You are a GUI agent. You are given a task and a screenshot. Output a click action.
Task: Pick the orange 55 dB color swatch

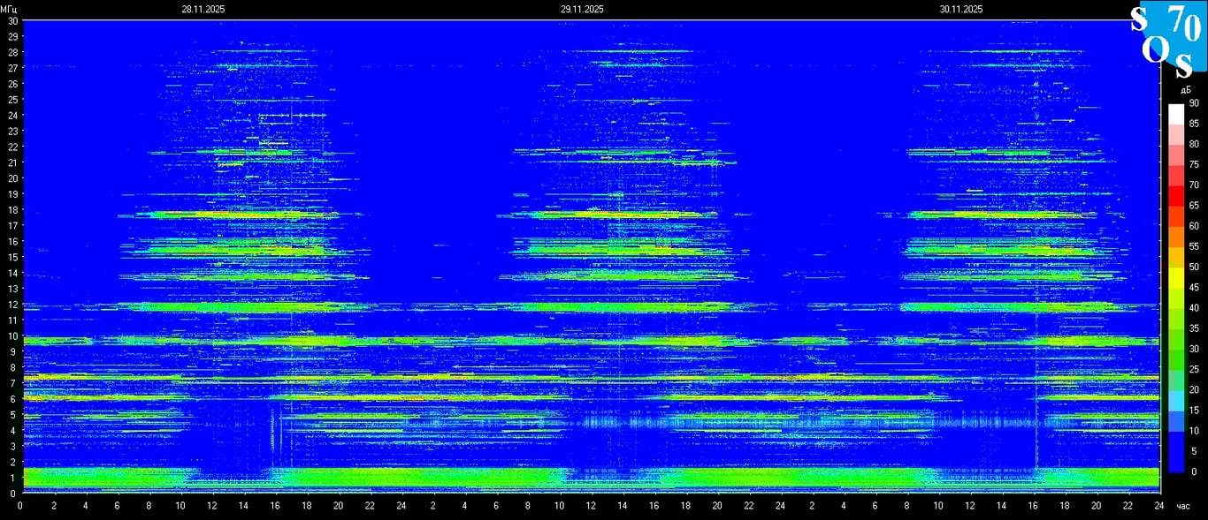tap(1176, 246)
